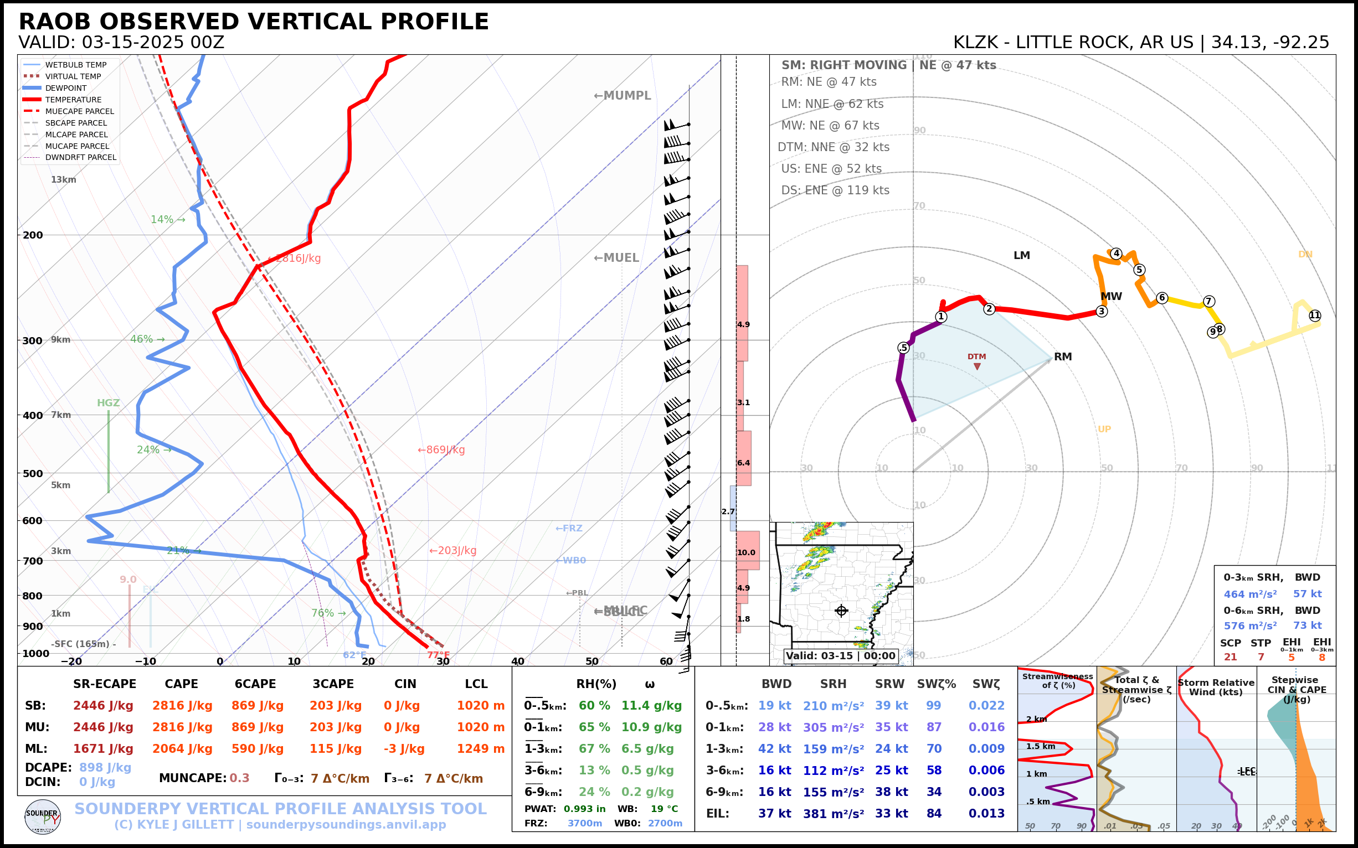Click the DTM triangle marker on hodograph
Image resolution: width=1358 pixels, height=848 pixels.
click(977, 366)
